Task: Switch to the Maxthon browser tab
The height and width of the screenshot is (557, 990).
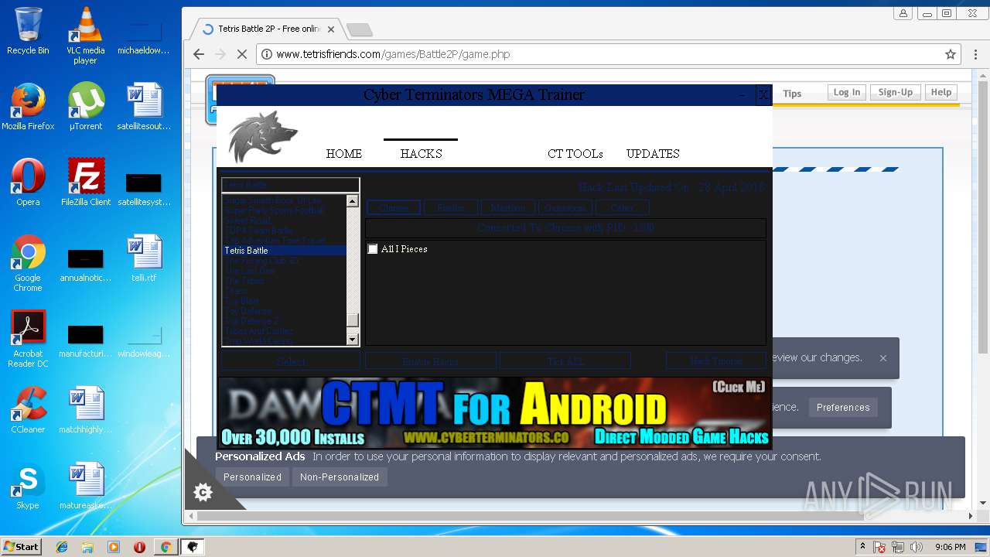Action: coord(507,208)
